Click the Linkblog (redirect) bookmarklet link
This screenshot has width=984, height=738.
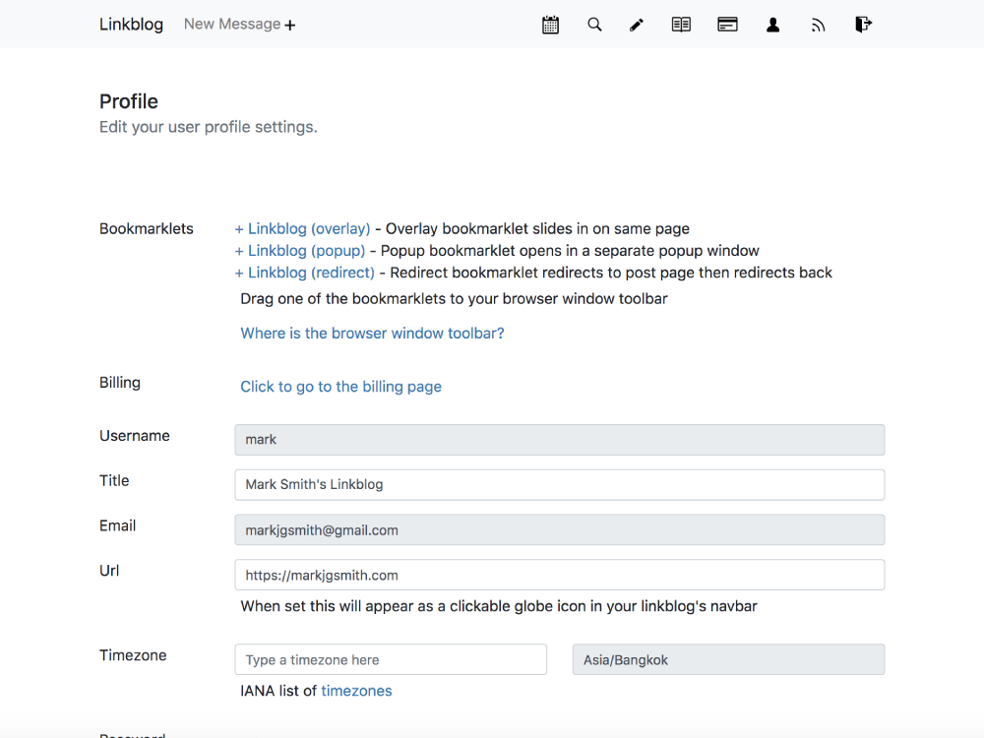coord(304,273)
